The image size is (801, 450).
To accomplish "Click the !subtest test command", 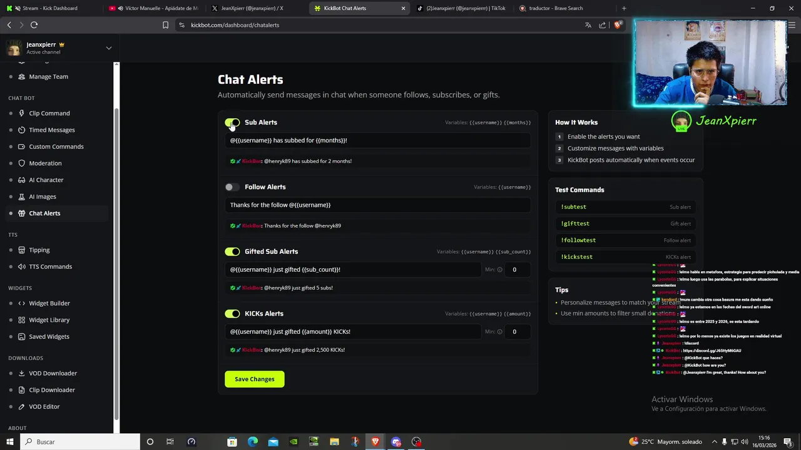I will click(x=626, y=207).
